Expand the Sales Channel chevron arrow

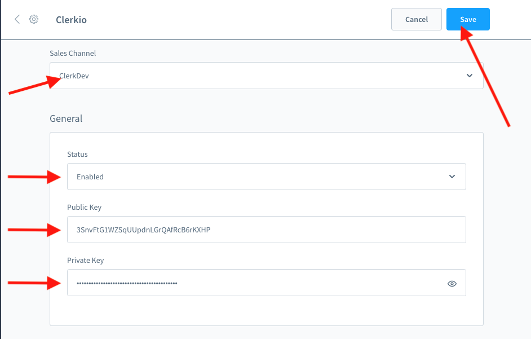[469, 76]
